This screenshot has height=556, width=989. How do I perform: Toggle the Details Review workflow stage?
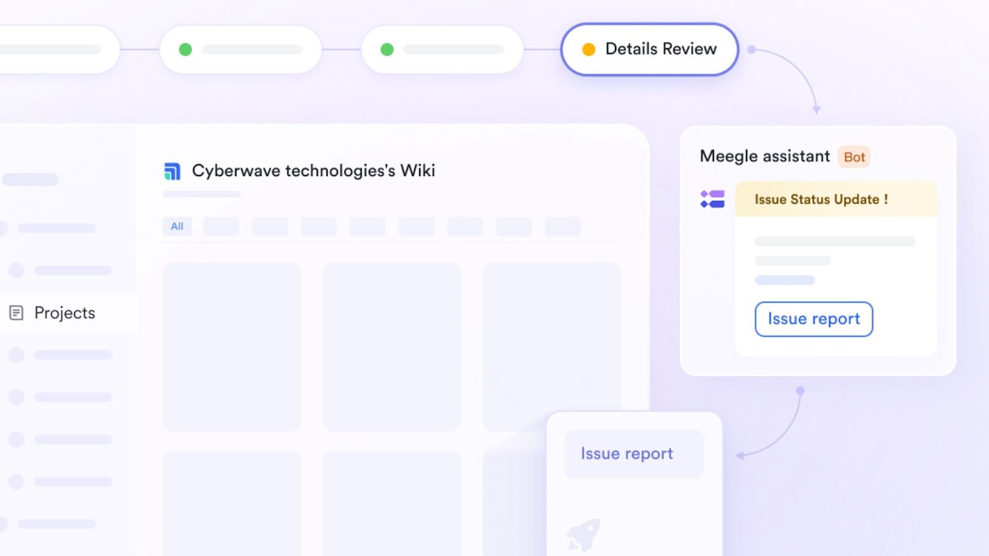pyautogui.click(x=649, y=49)
